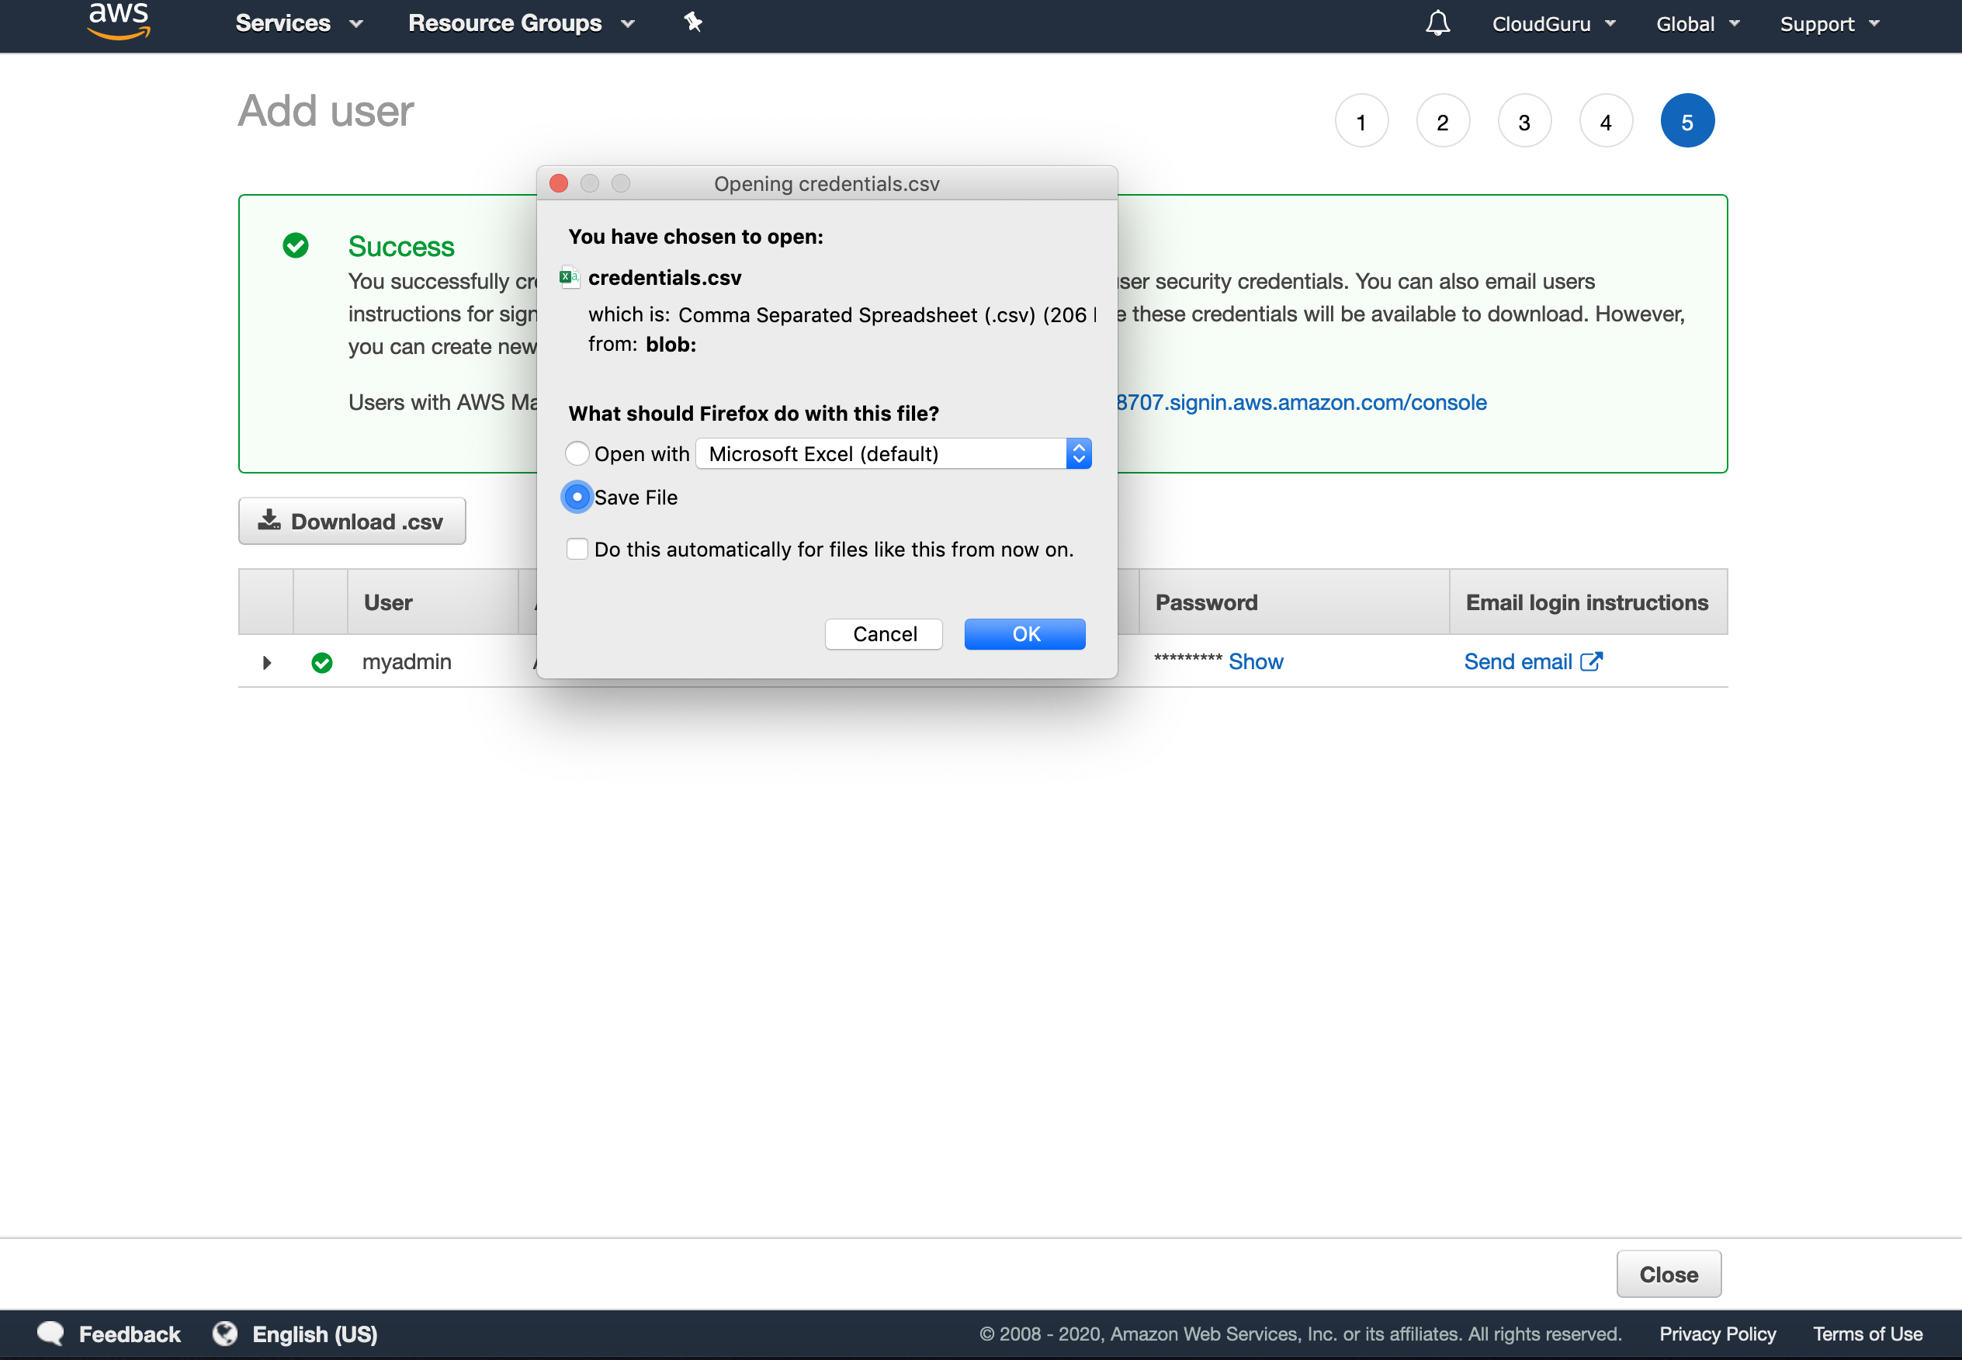This screenshot has height=1360, width=1962.
Task: Click the pin shortcut icon in navbar
Action: coord(692,23)
